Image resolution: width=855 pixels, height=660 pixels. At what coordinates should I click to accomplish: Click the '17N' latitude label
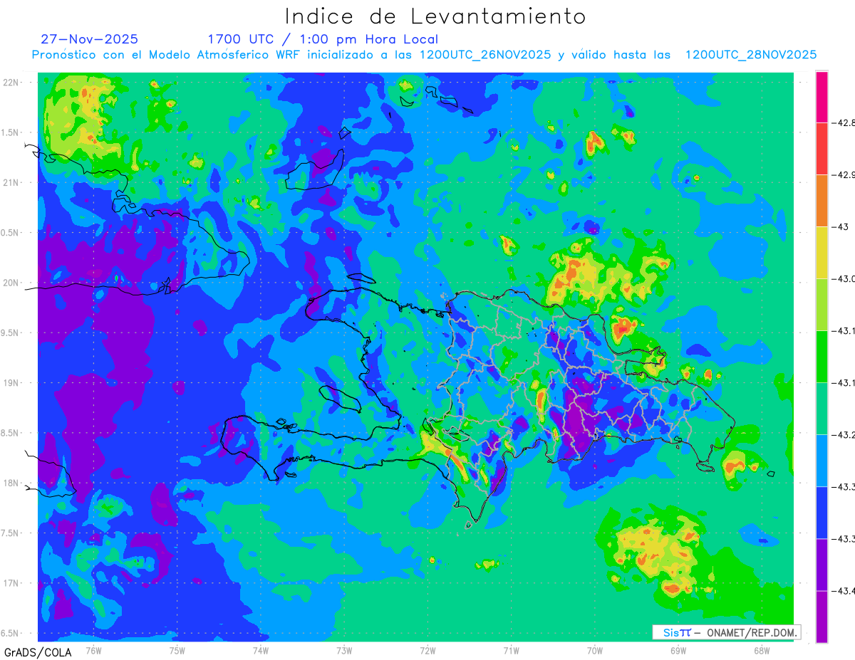(x=11, y=583)
